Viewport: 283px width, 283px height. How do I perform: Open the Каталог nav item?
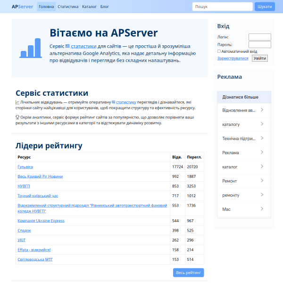(x=89, y=7)
